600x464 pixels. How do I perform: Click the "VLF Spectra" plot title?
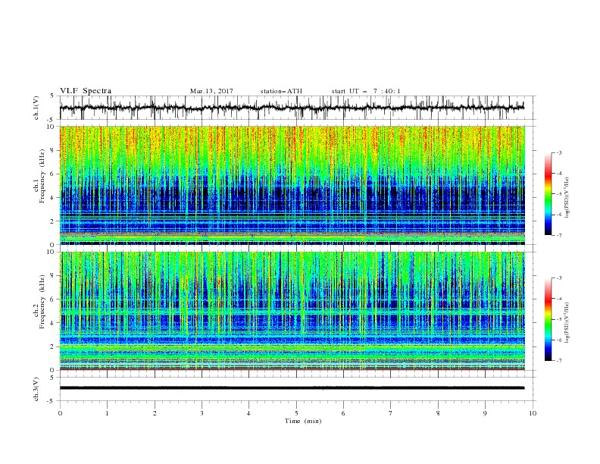[86, 91]
